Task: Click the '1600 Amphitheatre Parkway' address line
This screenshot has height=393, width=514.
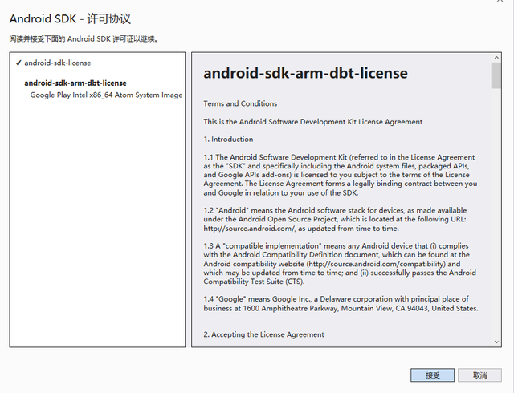Action: tap(341, 308)
